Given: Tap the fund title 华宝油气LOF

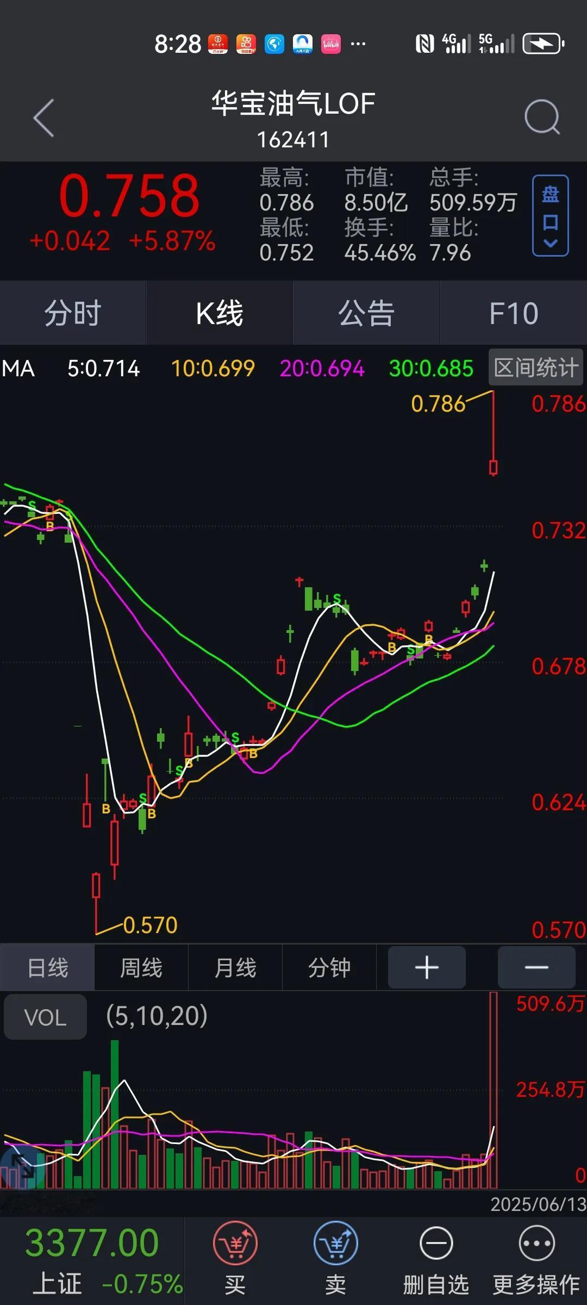Looking at the screenshot, I should point(293,103).
